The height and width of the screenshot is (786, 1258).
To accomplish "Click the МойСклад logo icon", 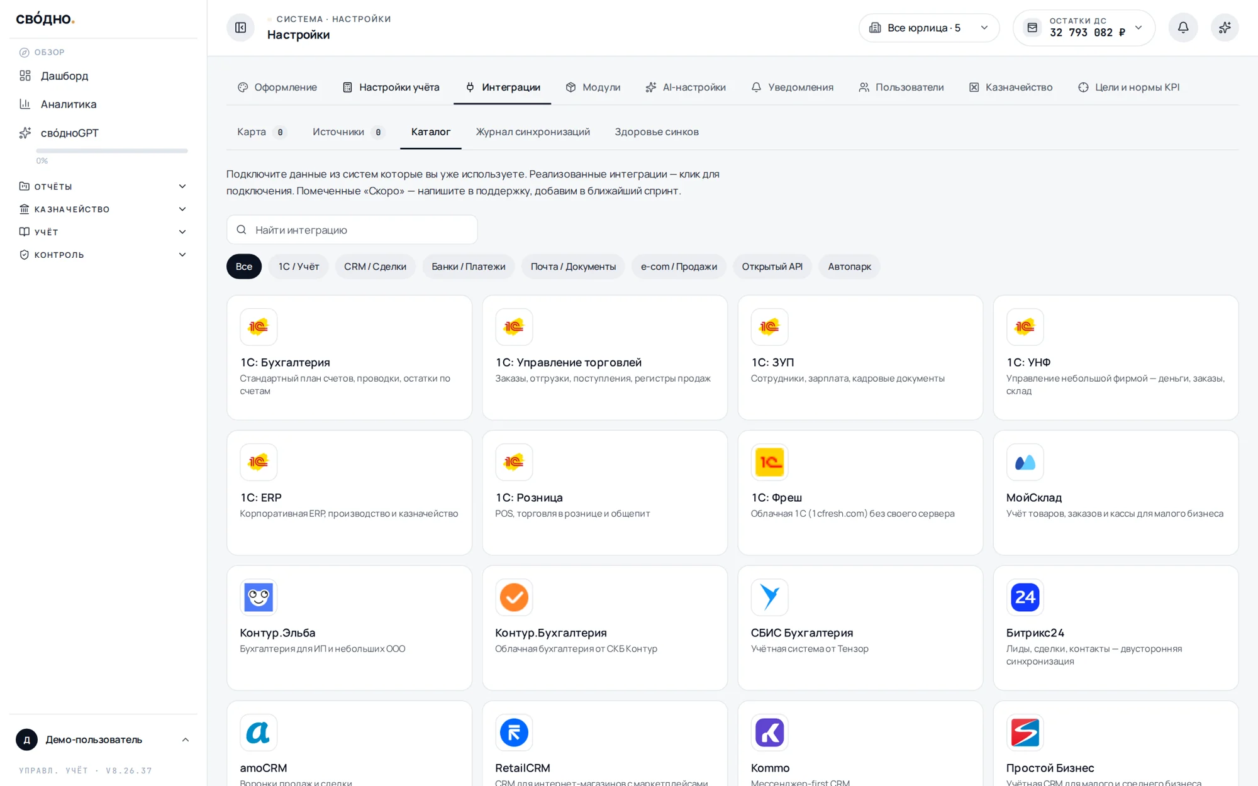I will (x=1025, y=462).
